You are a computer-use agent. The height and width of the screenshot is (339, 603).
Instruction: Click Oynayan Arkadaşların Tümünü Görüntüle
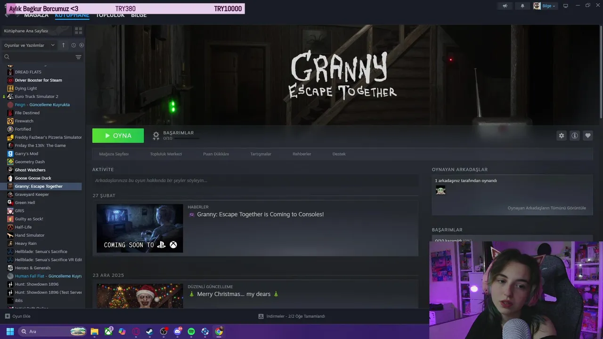[x=546, y=208]
